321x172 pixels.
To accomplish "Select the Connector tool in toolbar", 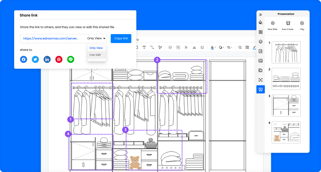I will (x=152, y=47).
